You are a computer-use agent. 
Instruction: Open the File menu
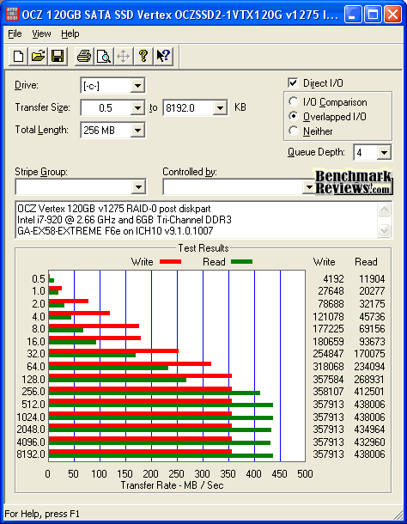click(15, 34)
